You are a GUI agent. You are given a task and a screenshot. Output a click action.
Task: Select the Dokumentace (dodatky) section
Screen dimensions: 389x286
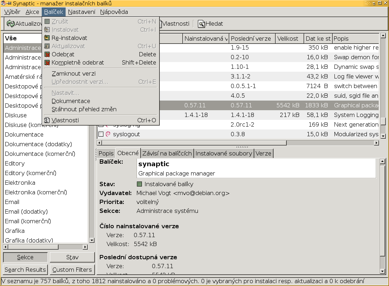click(46, 144)
